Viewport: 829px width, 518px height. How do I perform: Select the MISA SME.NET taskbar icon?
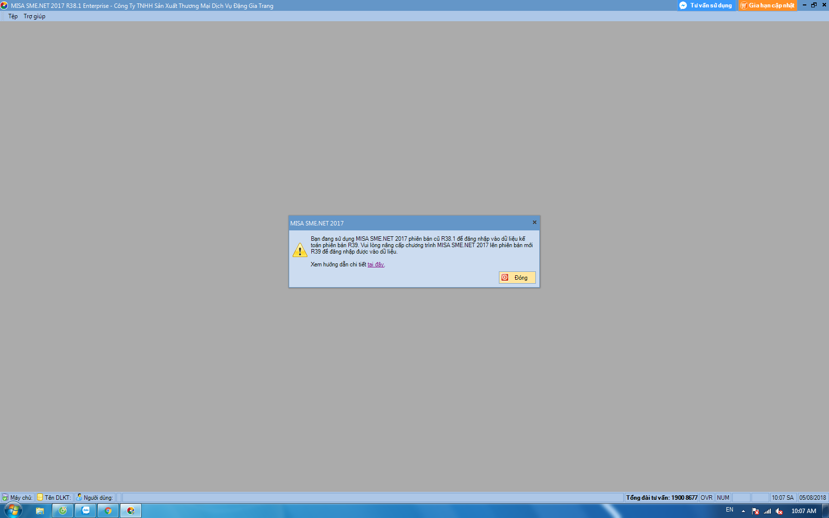131,511
